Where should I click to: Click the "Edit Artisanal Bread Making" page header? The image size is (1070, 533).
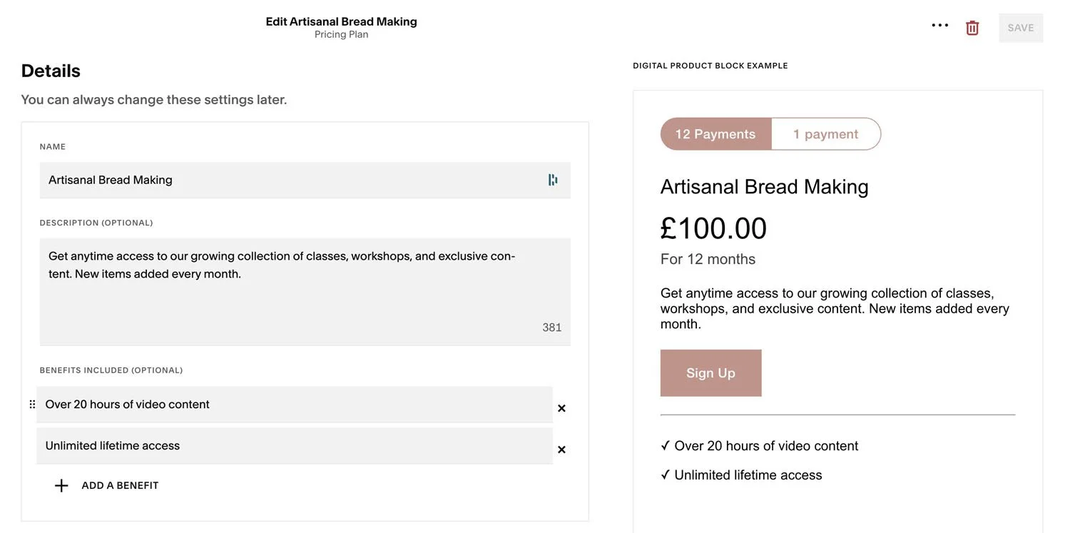point(341,21)
